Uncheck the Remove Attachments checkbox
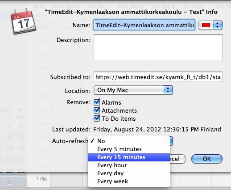 pos(97,110)
